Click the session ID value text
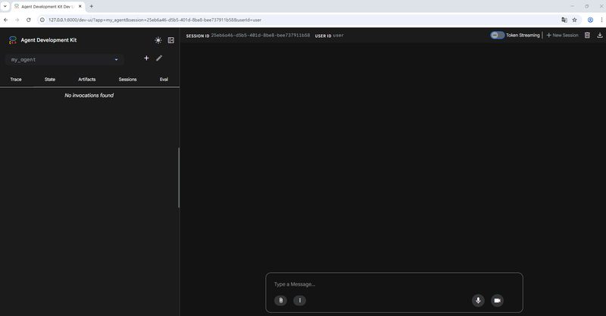Screen dimensions: 606x316 [261, 35]
